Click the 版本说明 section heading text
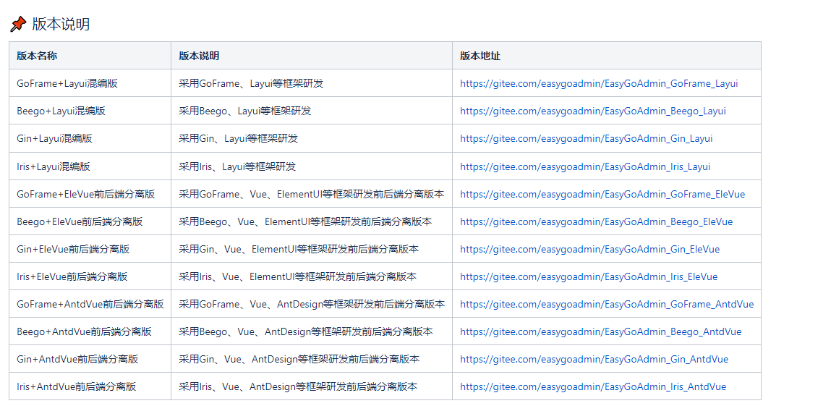Viewport: 831px width, 419px height. (61, 24)
